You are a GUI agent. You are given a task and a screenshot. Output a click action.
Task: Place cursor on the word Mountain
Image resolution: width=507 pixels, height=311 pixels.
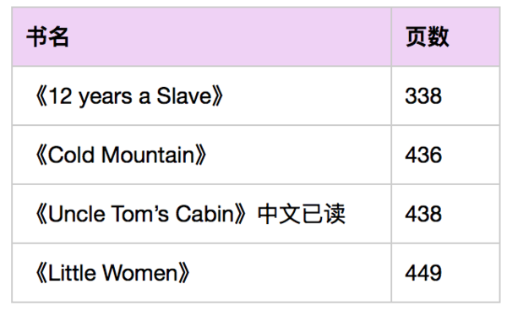coord(148,155)
